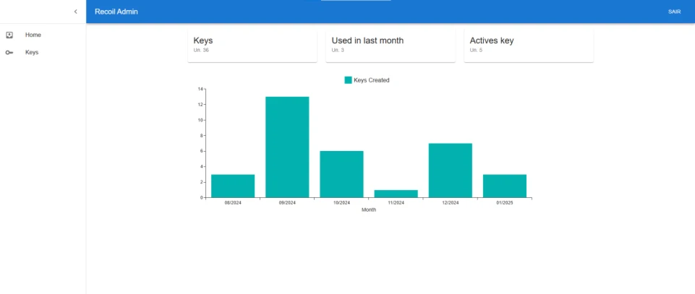The height and width of the screenshot is (294, 695).
Task: Click the 08/2024 bar in chart
Action: 233,186
